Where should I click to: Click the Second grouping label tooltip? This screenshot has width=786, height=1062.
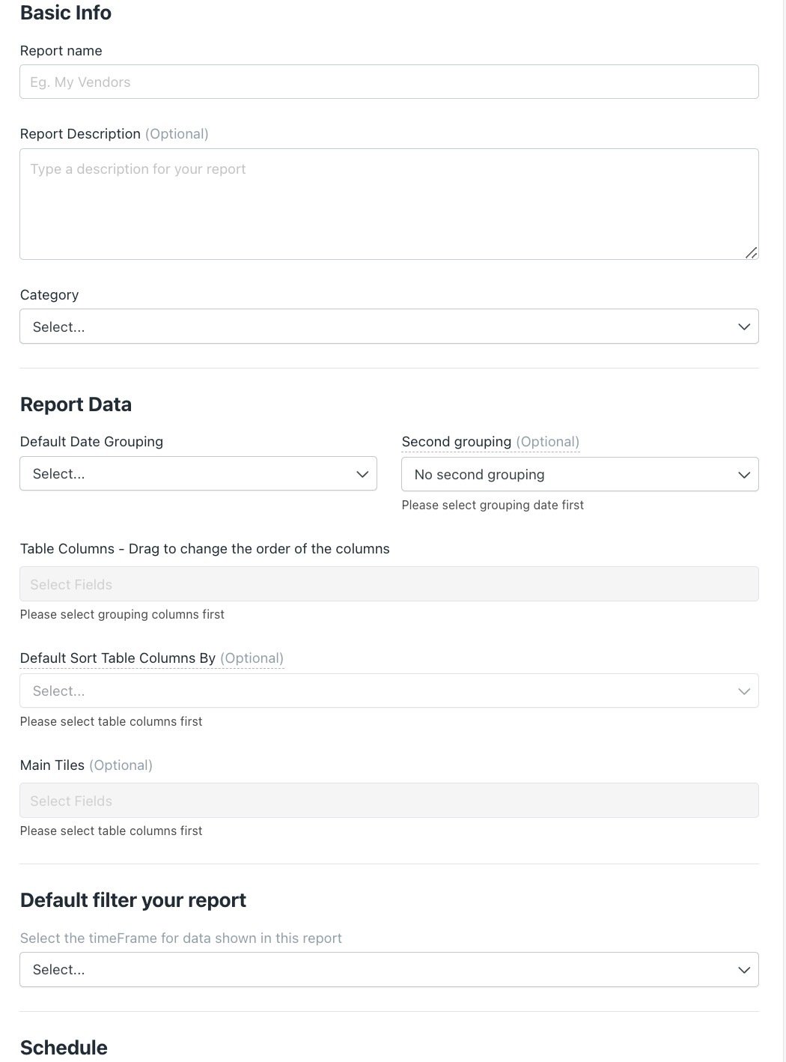click(x=490, y=442)
